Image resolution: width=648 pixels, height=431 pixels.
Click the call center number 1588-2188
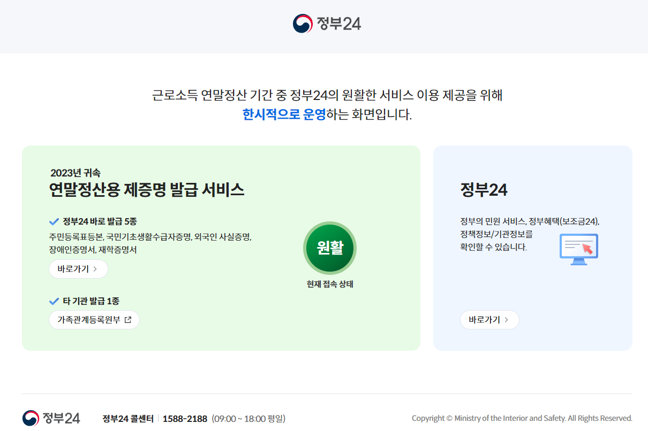pyautogui.click(x=185, y=419)
